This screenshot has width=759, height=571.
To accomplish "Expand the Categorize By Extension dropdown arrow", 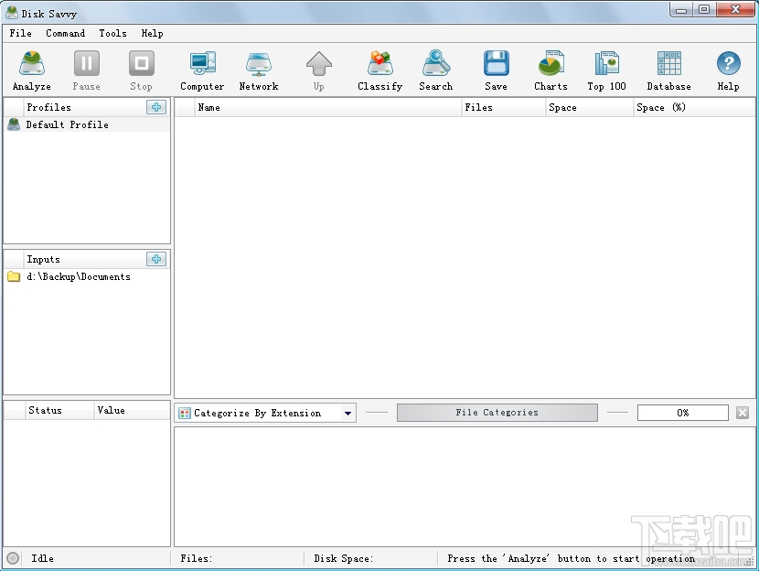I will [x=347, y=413].
